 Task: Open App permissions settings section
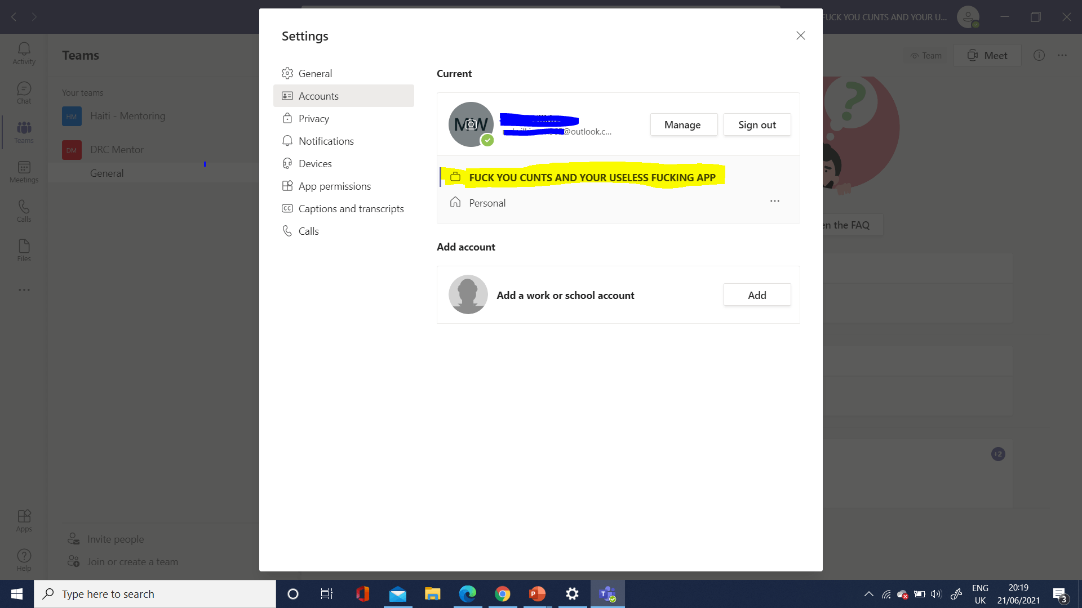(344, 186)
